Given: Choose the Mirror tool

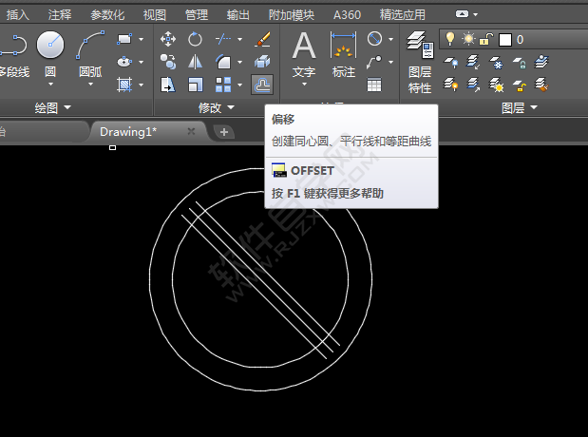Looking at the screenshot, I should tap(195, 62).
